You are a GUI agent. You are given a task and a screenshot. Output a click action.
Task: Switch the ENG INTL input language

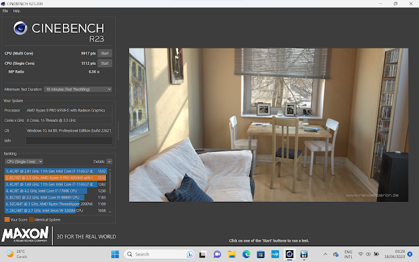(x=348, y=254)
